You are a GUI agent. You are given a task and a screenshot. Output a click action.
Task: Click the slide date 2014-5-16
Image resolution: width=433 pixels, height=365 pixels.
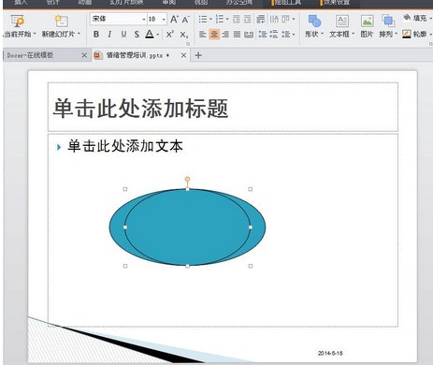coord(330,353)
